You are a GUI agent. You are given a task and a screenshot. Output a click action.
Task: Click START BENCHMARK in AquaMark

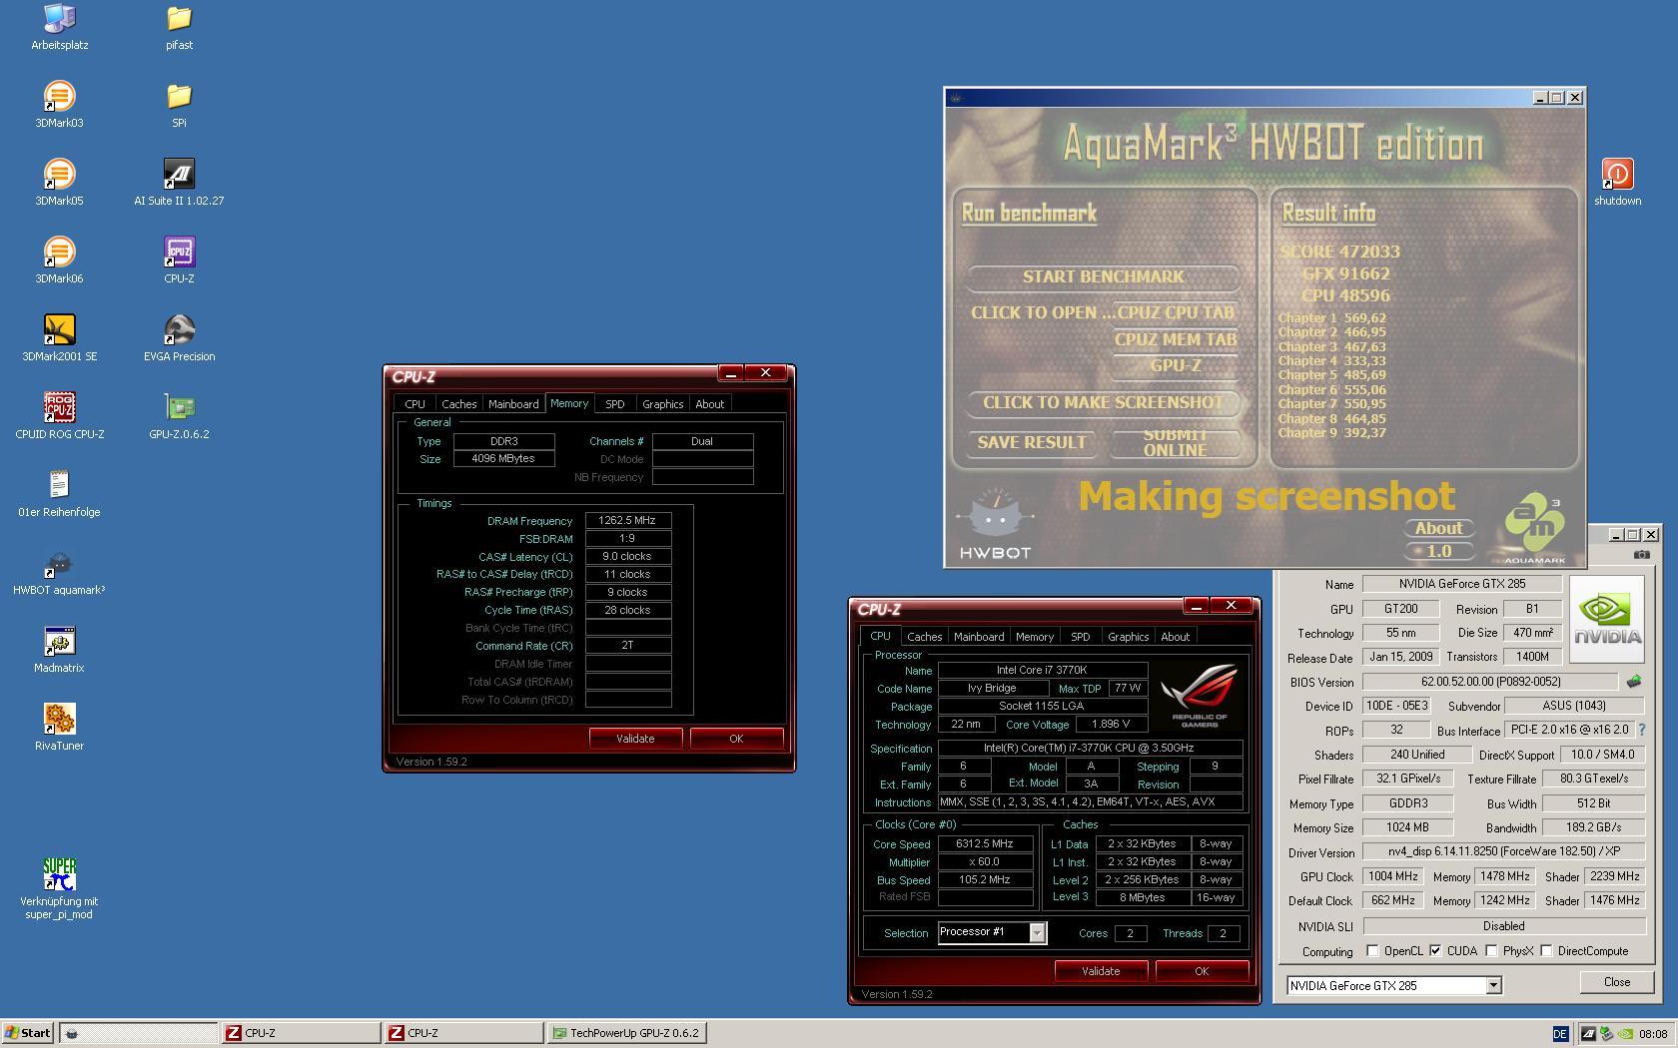(1104, 276)
